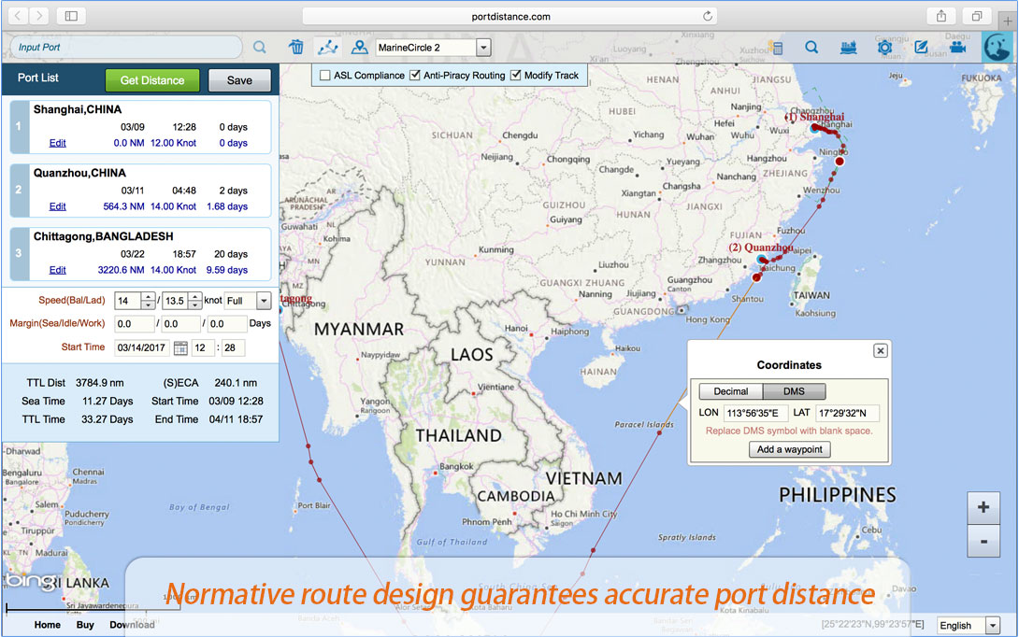This screenshot has width=1019, height=637.
Task: Edit the Quanzhou port entry
Action: coord(57,206)
